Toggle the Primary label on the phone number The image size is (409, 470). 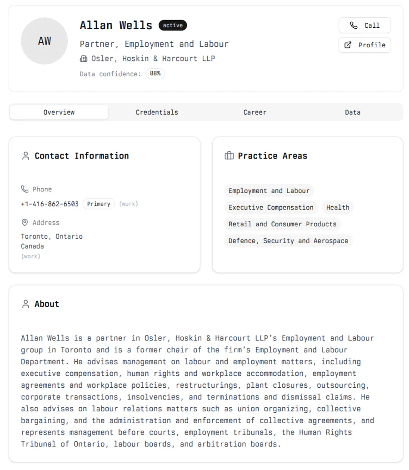click(99, 204)
